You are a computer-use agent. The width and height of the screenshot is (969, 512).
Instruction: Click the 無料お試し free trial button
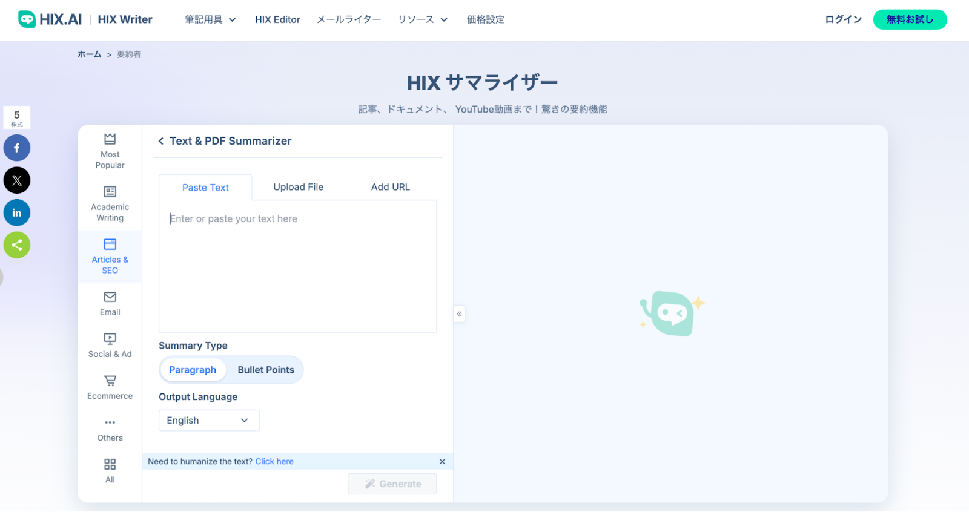pos(910,19)
